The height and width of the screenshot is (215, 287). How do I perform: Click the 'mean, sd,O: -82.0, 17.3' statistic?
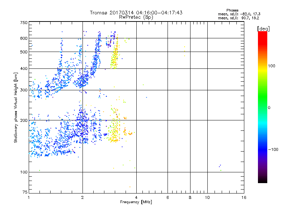(x=239, y=14)
